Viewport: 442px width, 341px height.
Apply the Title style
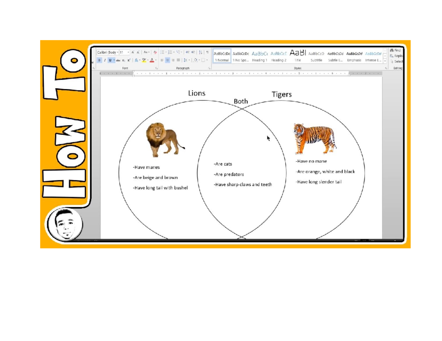coord(298,56)
